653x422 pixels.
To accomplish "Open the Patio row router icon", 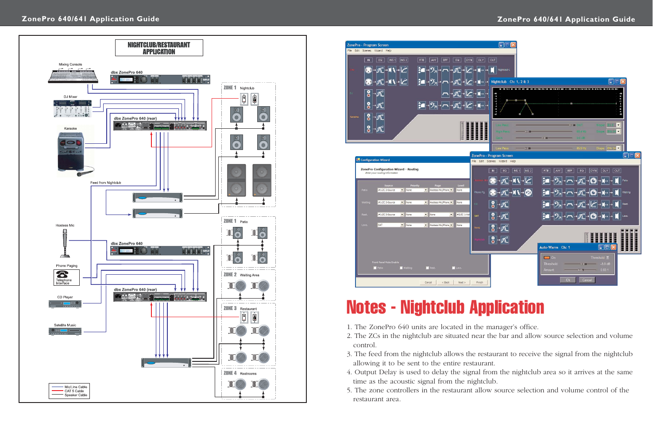I will (x=546, y=180).
